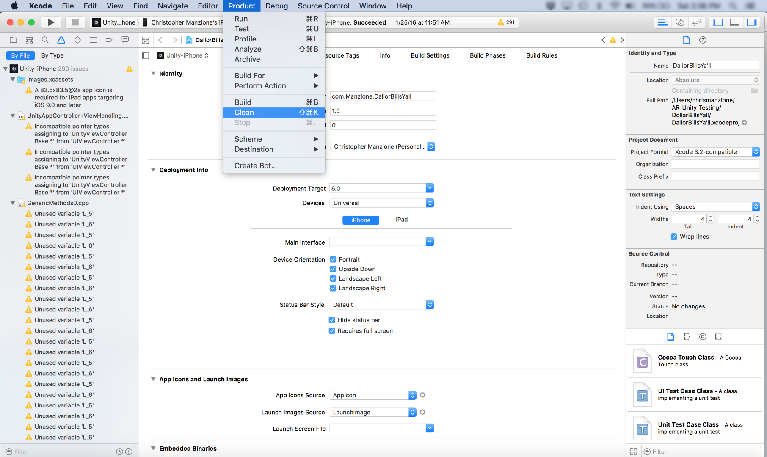Viewport: 767px width, 457px height.
Task: Collapse the GenericMethods0.cpp issues group
Action: tap(13, 203)
